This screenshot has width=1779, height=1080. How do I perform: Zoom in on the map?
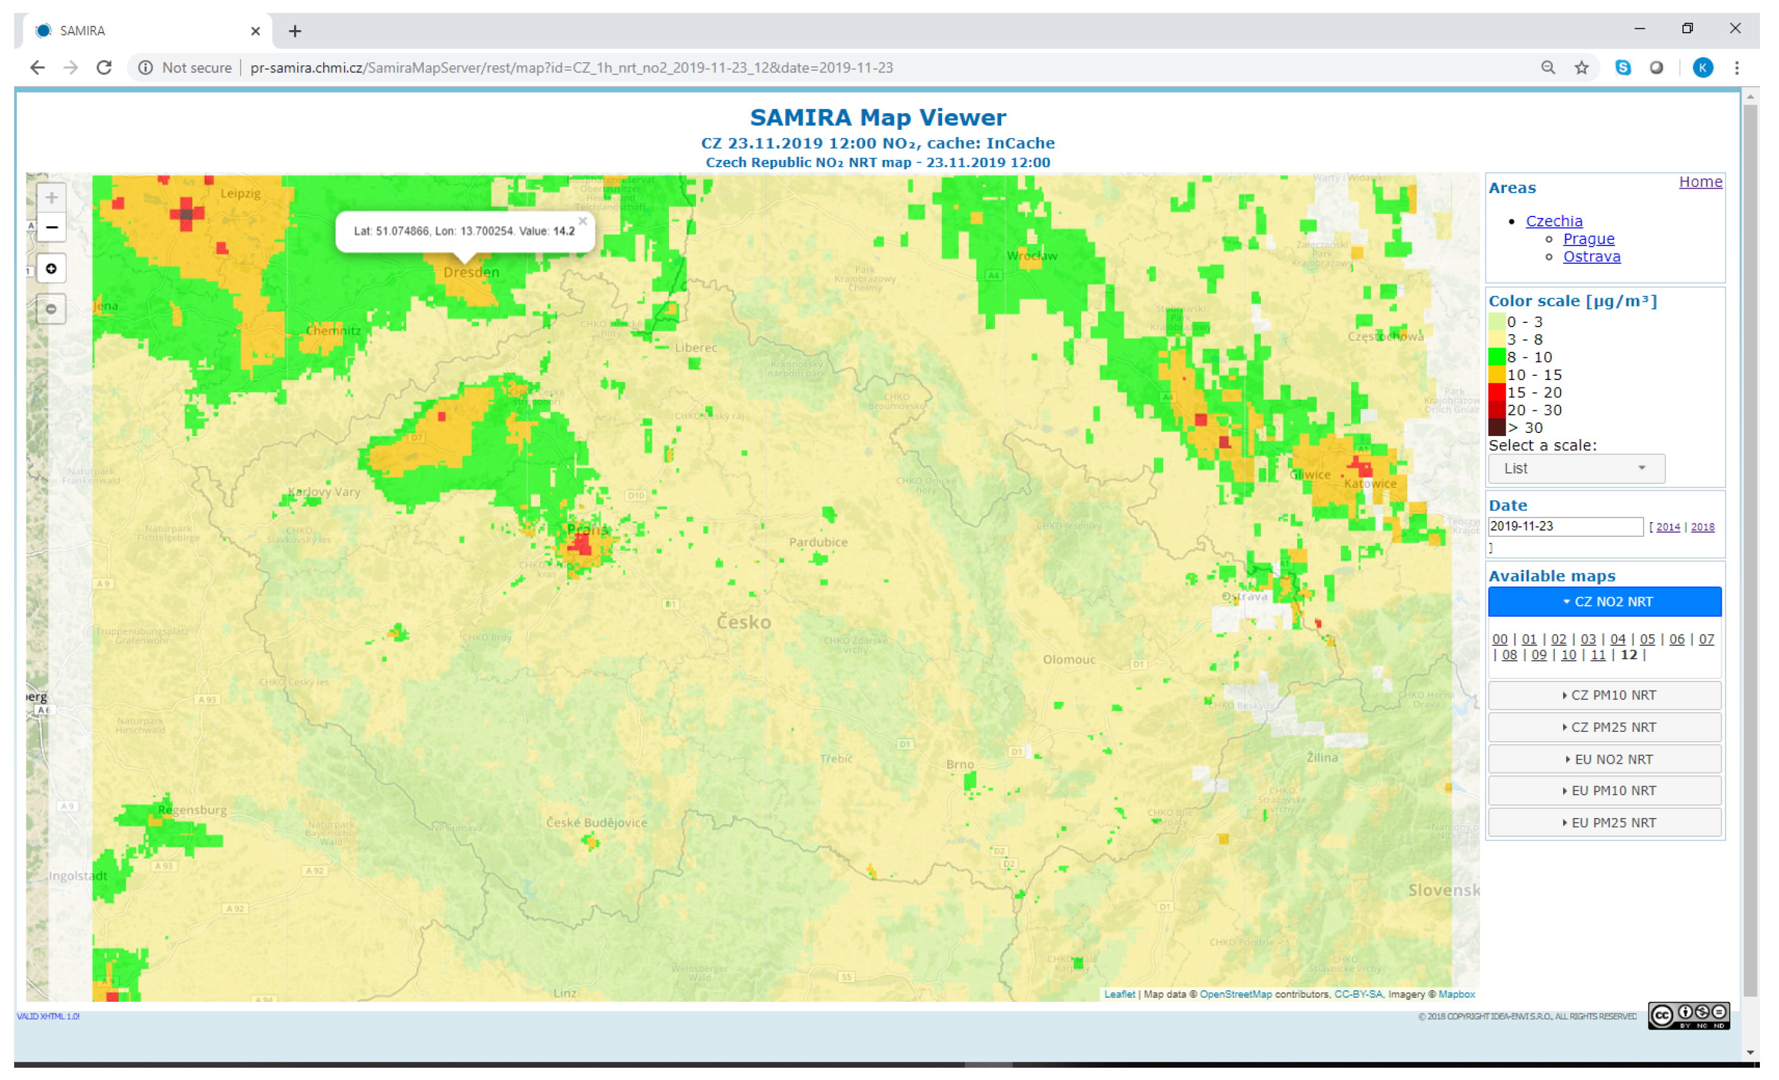(x=51, y=197)
